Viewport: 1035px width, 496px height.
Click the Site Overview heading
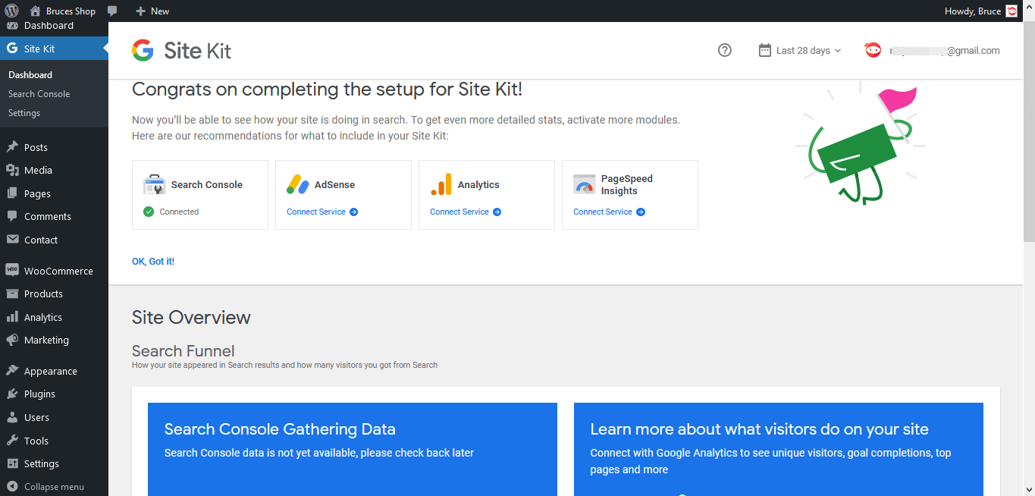pos(191,317)
